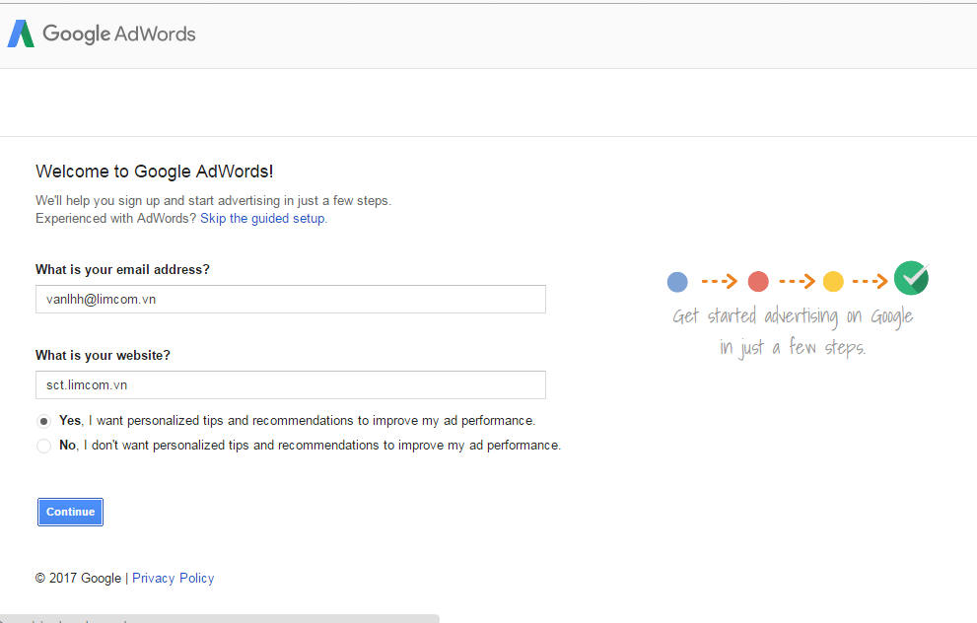Select the No personalized tips radio button
The width and height of the screenshot is (977, 623).
[x=44, y=446]
